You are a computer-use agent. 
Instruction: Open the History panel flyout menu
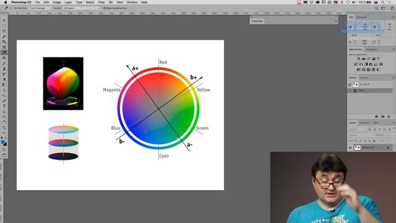[x=394, y=77]
